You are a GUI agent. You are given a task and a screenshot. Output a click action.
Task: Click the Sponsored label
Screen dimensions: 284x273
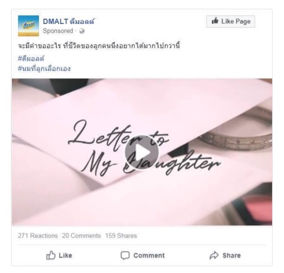click(58, 31)
